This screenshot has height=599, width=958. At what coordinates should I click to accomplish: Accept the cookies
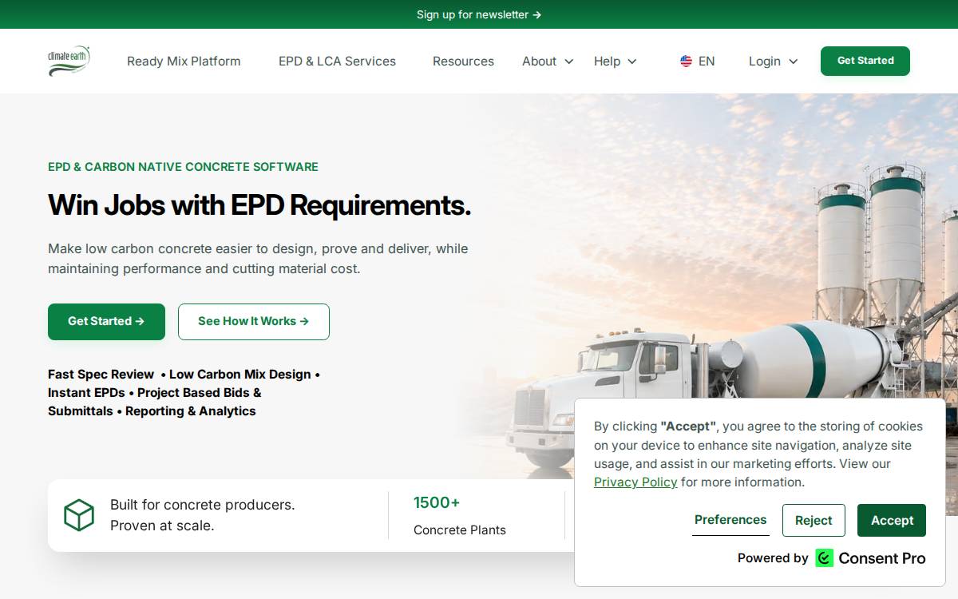(x=892, y=520)
